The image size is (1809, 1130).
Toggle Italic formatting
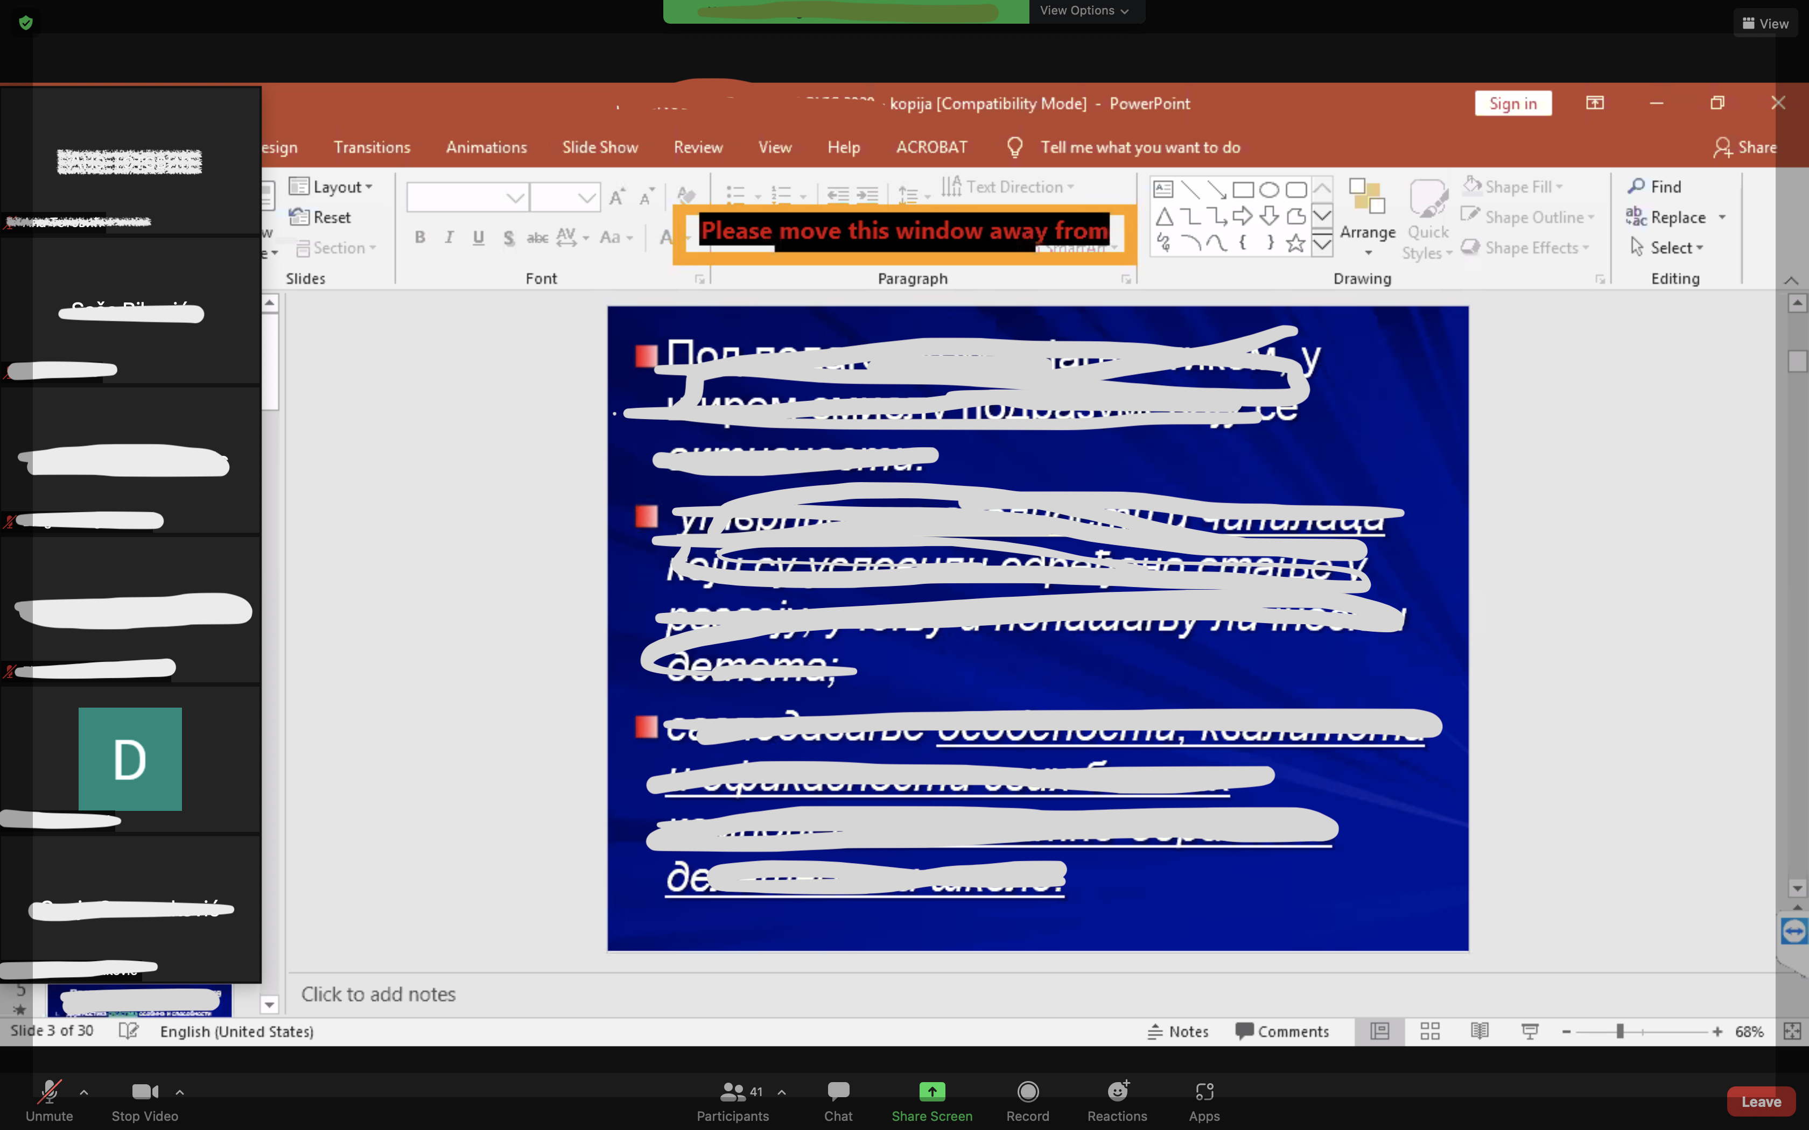click(x=449, y=237)
